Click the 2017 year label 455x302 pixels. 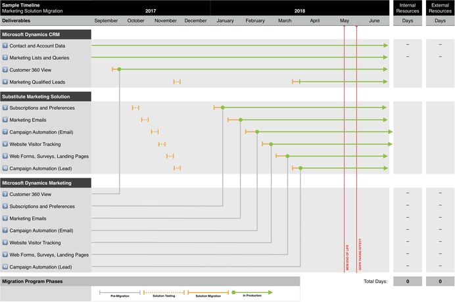pos(151,11)
